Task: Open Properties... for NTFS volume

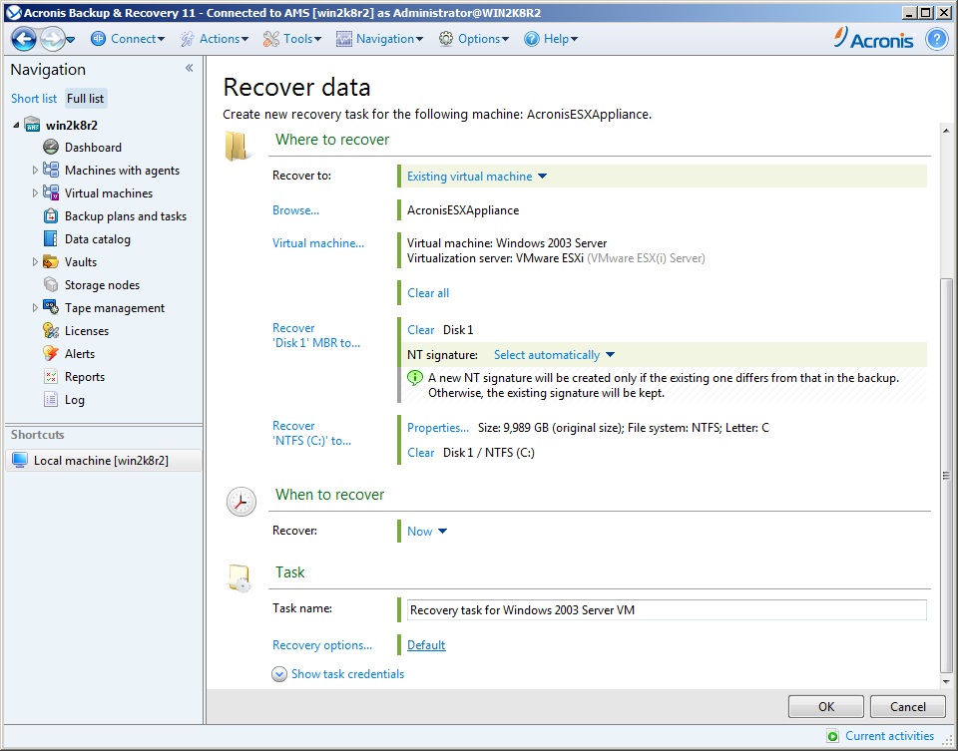Action: [438, 428]
